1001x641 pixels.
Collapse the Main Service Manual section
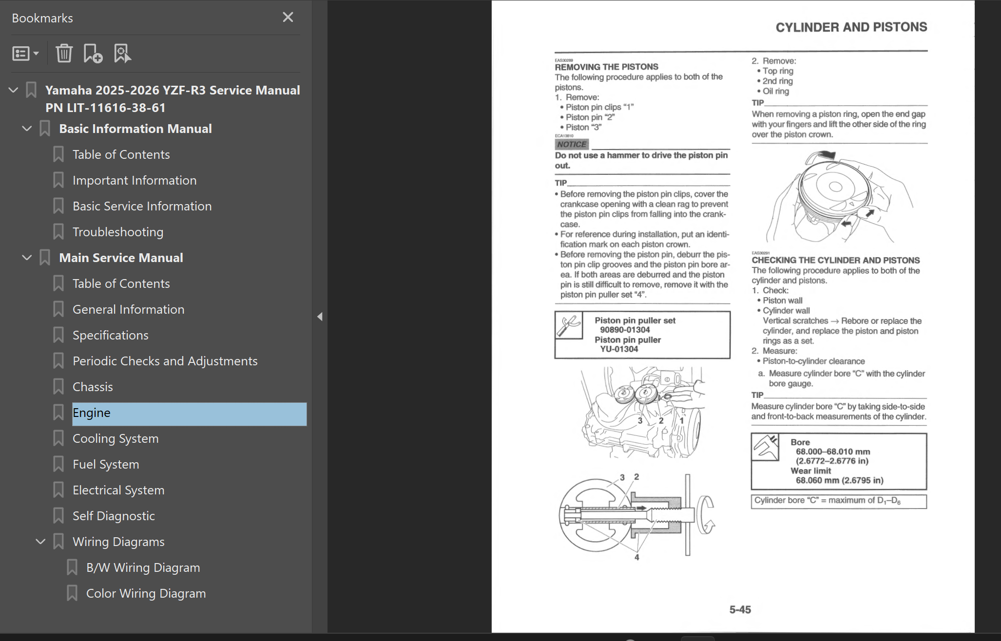[27, 258]
